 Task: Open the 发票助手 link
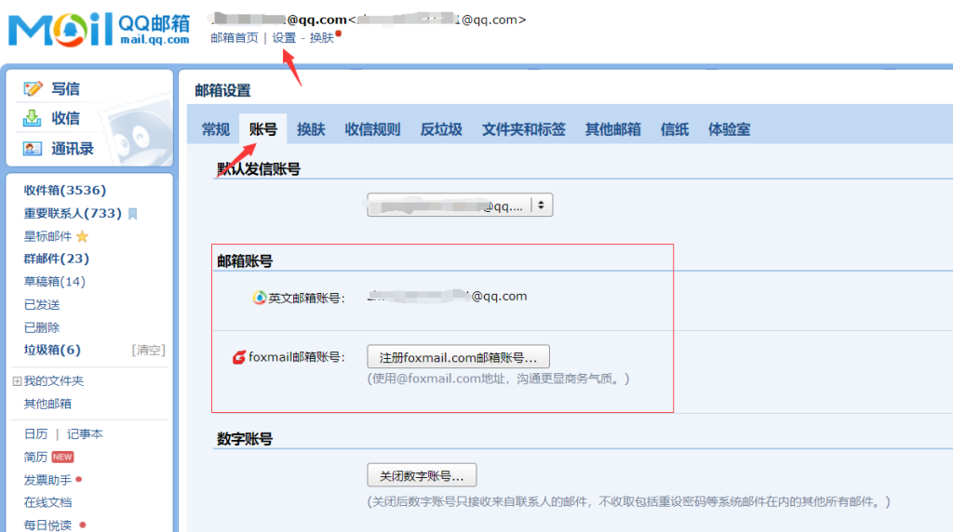(x=47, y=480)
